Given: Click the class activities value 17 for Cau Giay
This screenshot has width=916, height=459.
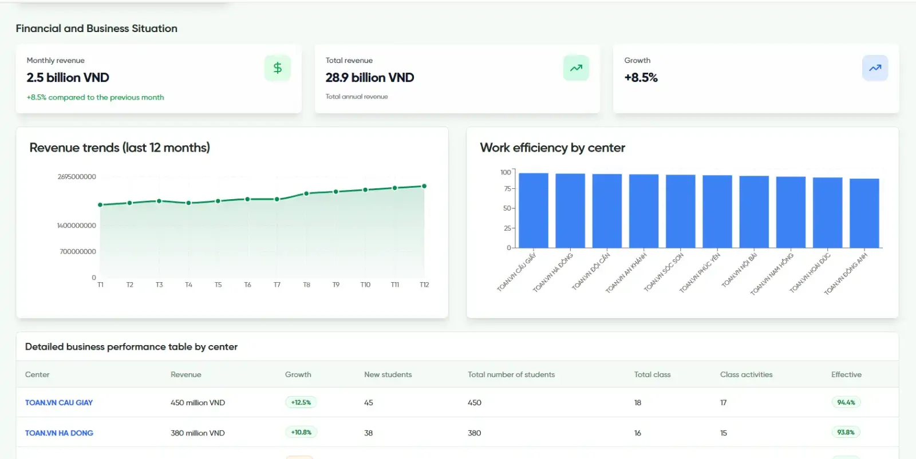Looking at the screenshot, I should (724, 402).
